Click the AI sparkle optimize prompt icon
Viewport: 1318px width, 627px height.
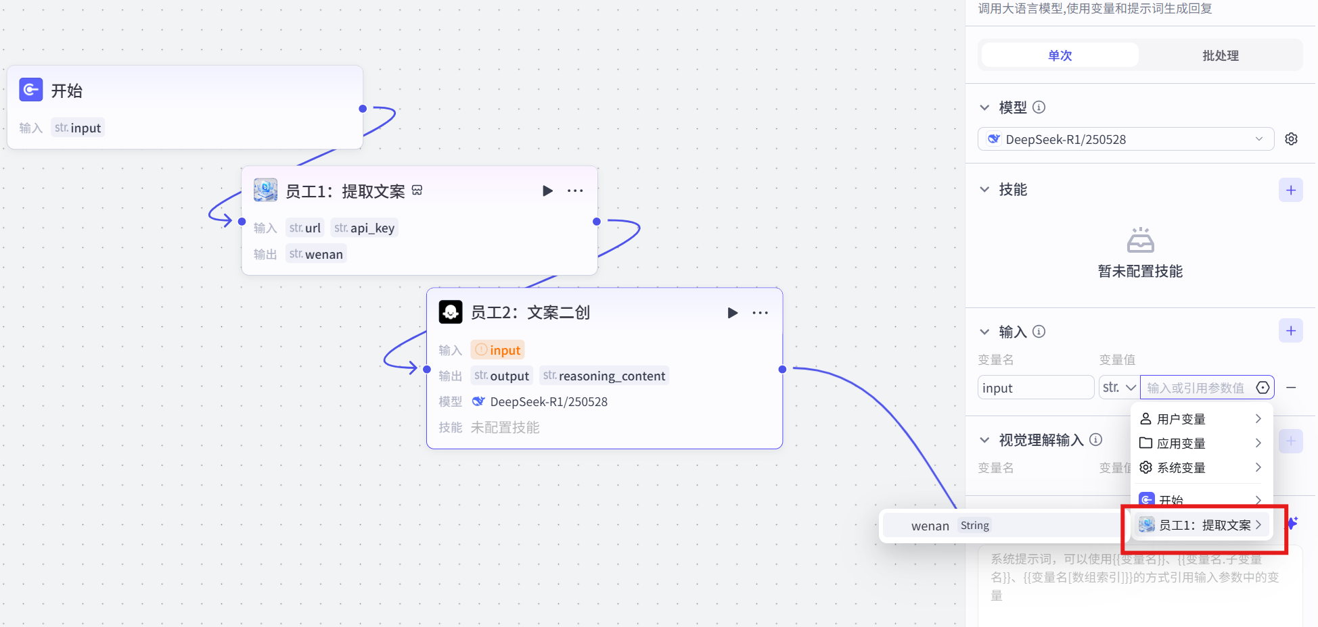click(1292, 523)
